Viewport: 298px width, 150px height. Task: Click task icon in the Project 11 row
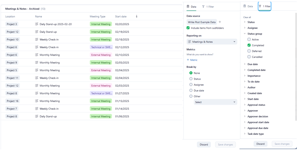click(37, 78)
